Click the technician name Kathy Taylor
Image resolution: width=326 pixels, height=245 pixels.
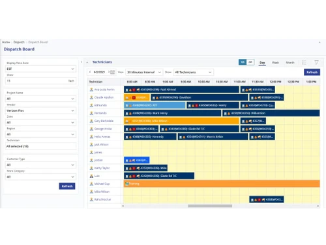point(102,168)
